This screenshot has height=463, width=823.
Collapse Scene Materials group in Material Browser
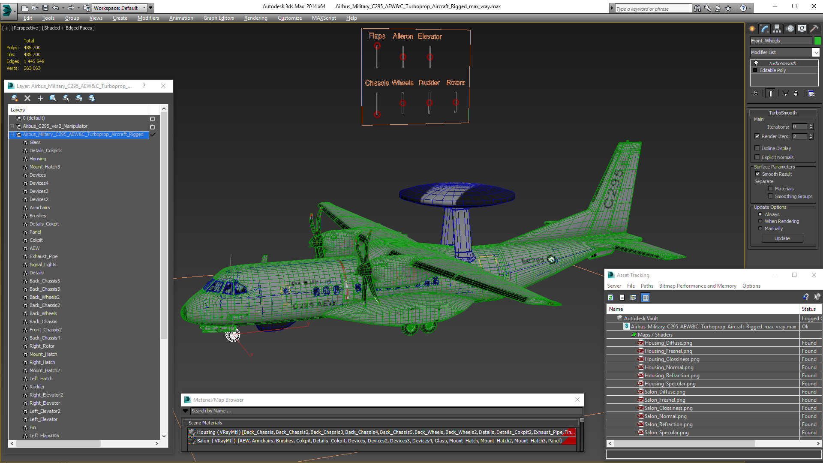[186, 423]
